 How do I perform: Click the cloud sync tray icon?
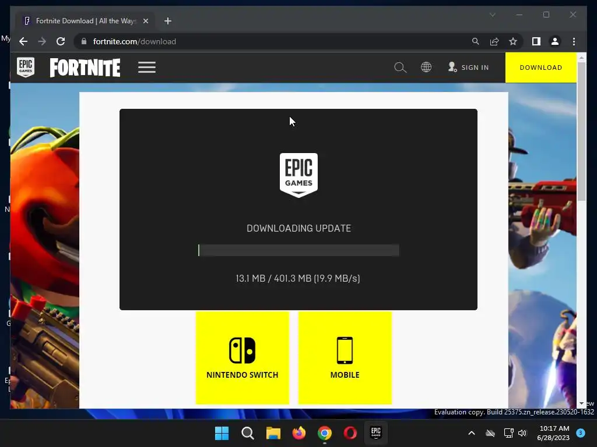490,433
